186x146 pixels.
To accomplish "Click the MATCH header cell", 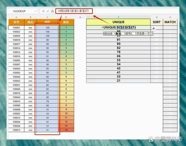I will 170,22.
